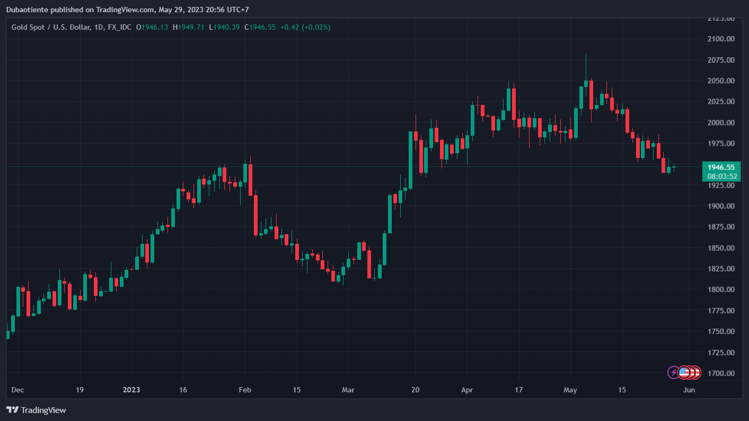Image resolution: width=749 pixels, height=421 pixels.
Task: Click the Feb marker on the time axis
Action: [245, 390]
